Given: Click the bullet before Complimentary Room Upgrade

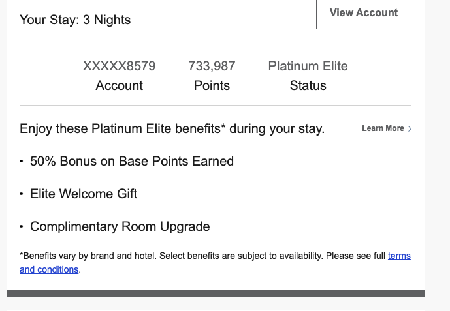Looking at the screenshot, I should (22, 227).
